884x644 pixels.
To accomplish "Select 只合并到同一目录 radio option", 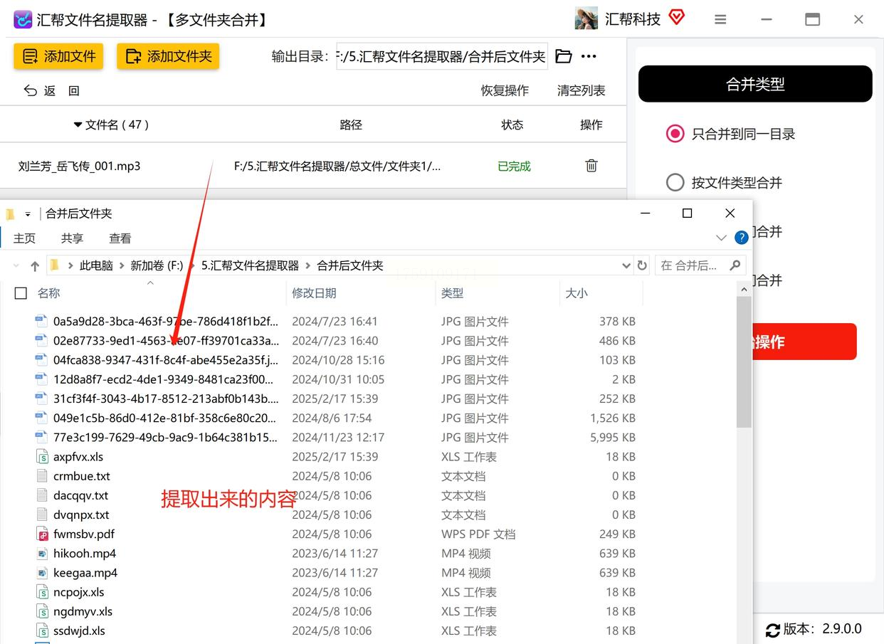I will [x=675, y=134].
